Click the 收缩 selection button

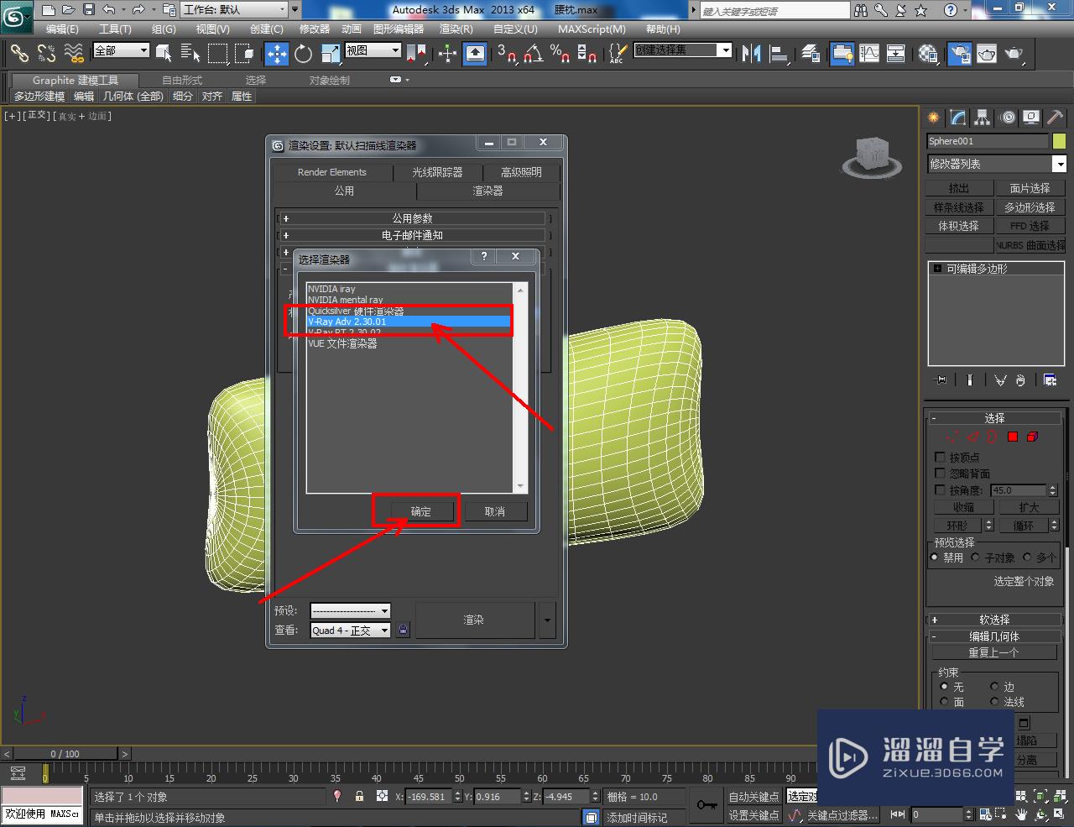(x=963, y=508)
